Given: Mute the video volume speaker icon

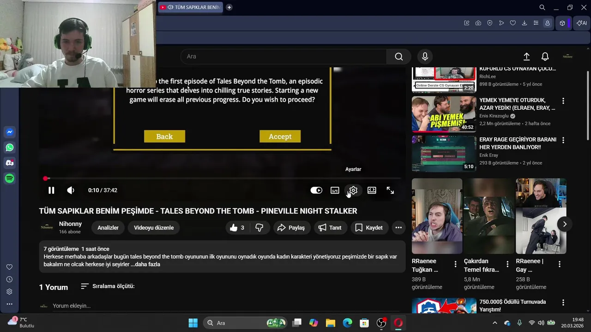Looking at the screenshot, I should tap(71, 190).
